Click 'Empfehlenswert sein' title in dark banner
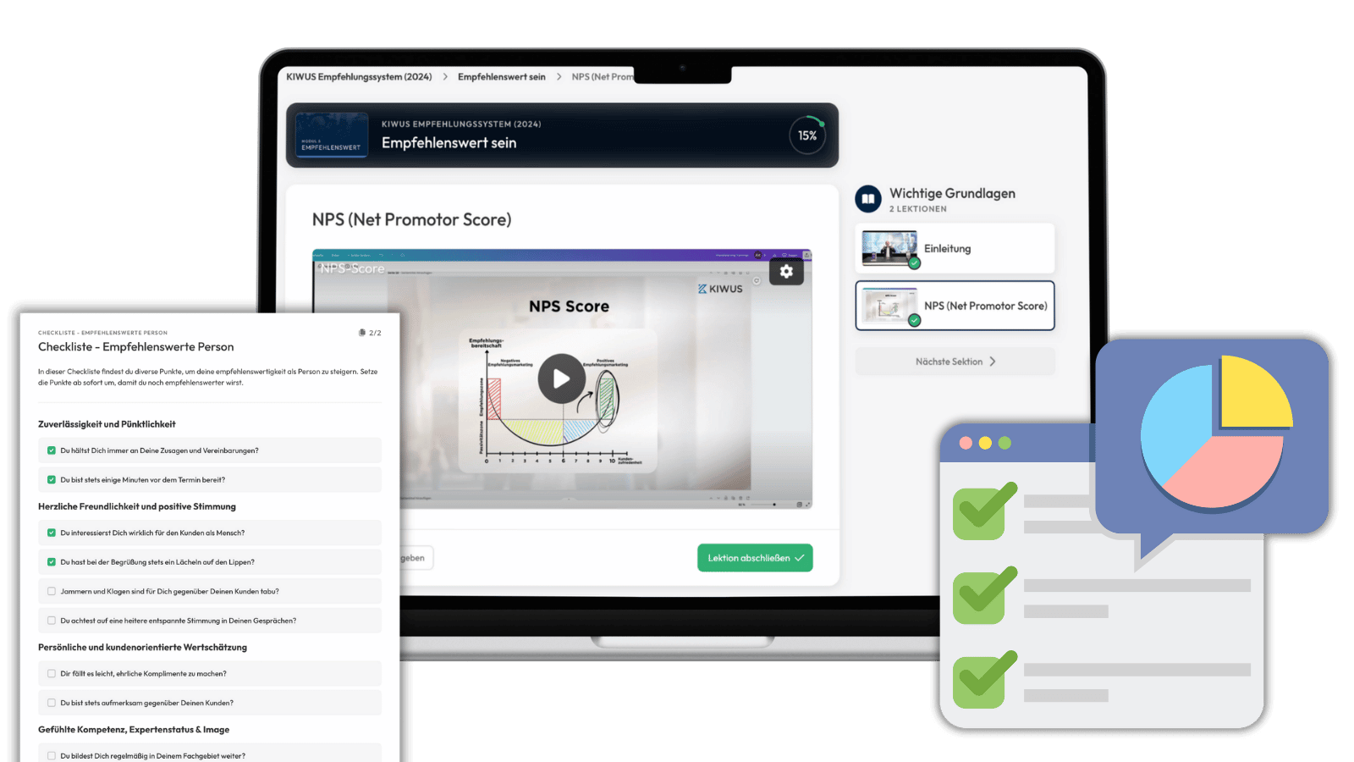This screenshot has height=762, width=1354. pos(449,143)
